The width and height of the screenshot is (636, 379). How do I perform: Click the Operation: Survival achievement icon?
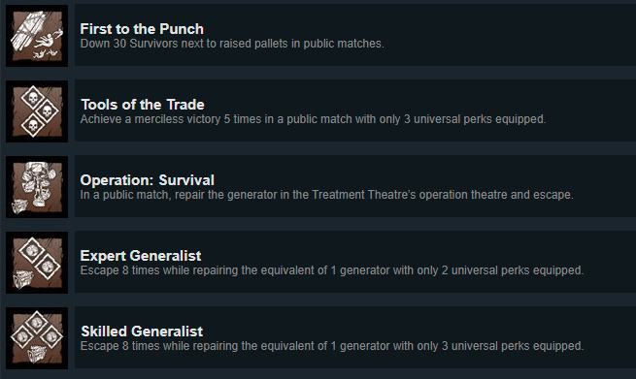(37, 187)
